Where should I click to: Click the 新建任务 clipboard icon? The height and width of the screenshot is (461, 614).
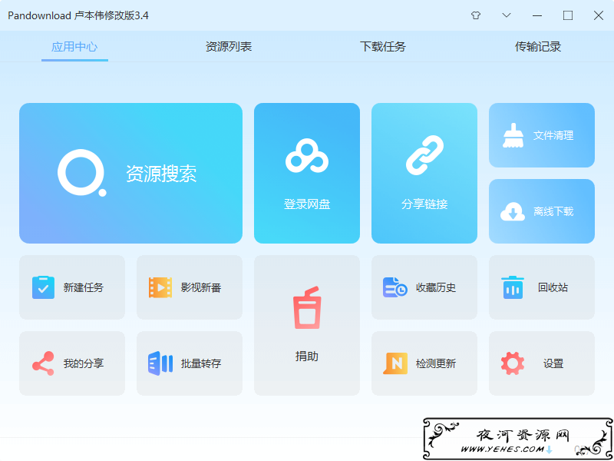coord(43,287)
